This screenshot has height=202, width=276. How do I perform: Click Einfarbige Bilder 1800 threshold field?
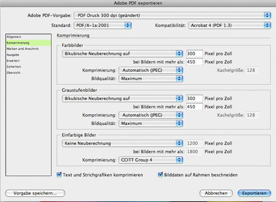point(194,152)
